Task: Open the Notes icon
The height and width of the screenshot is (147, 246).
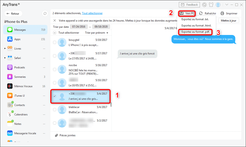Action: pos(10,124)
